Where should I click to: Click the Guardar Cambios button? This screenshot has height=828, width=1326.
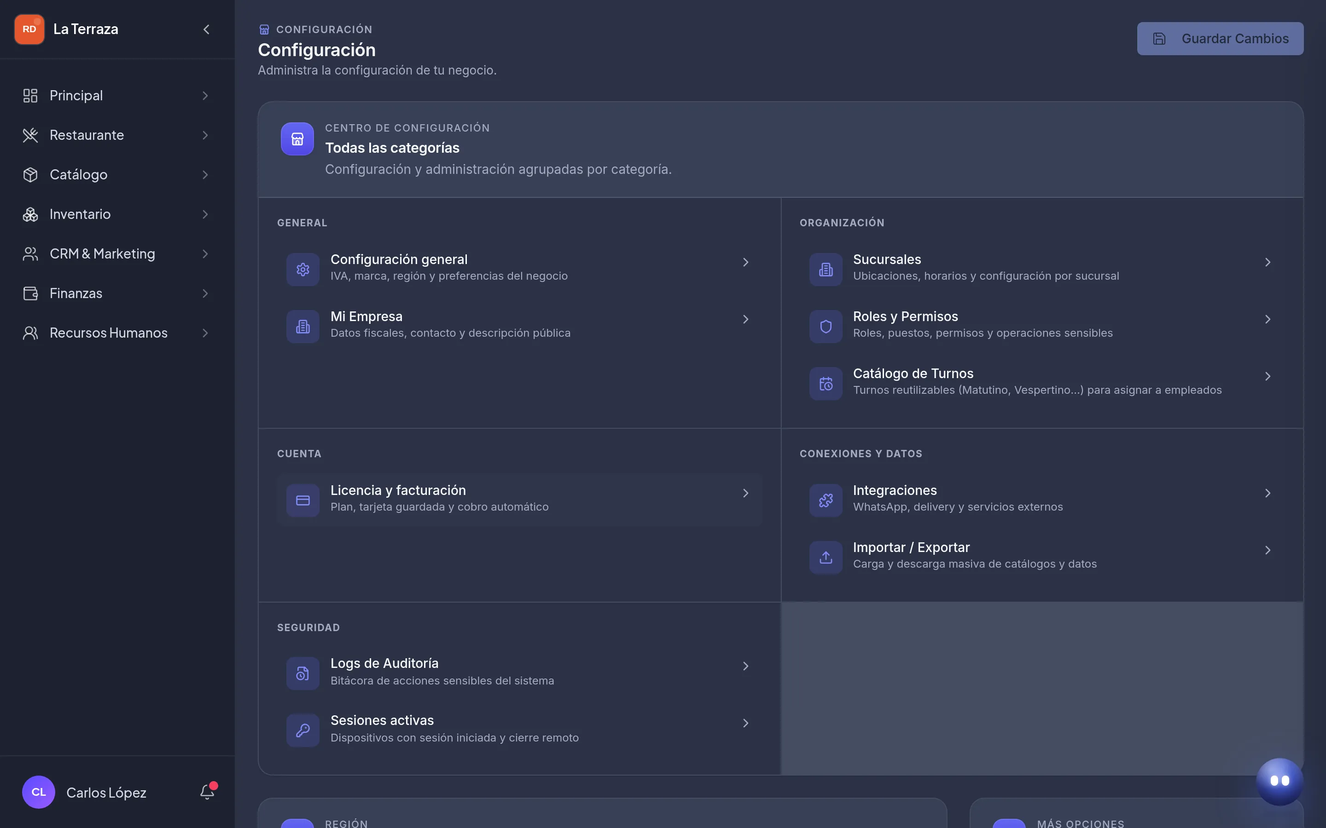(x=1220, y=38)
